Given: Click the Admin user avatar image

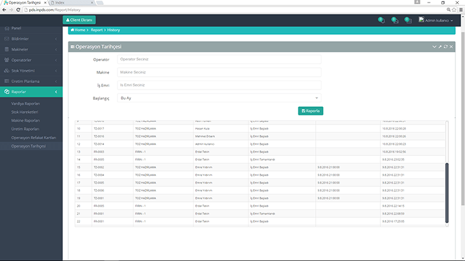Looking at the screenshot, I should pos(421,19).
